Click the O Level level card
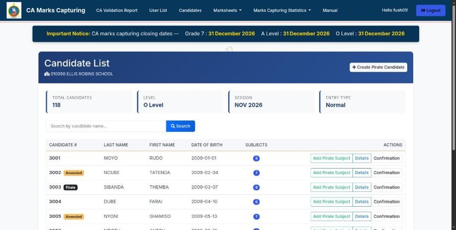 [180, 102]
